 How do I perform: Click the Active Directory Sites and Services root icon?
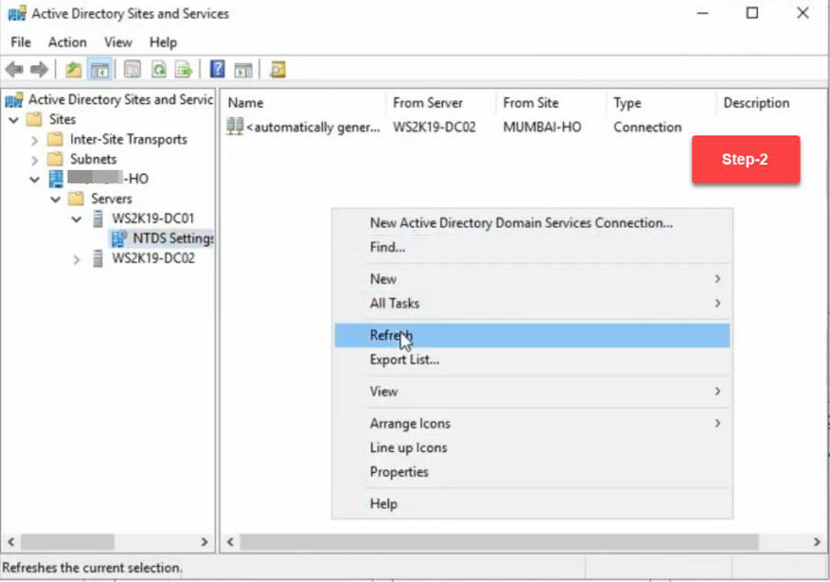15,100
